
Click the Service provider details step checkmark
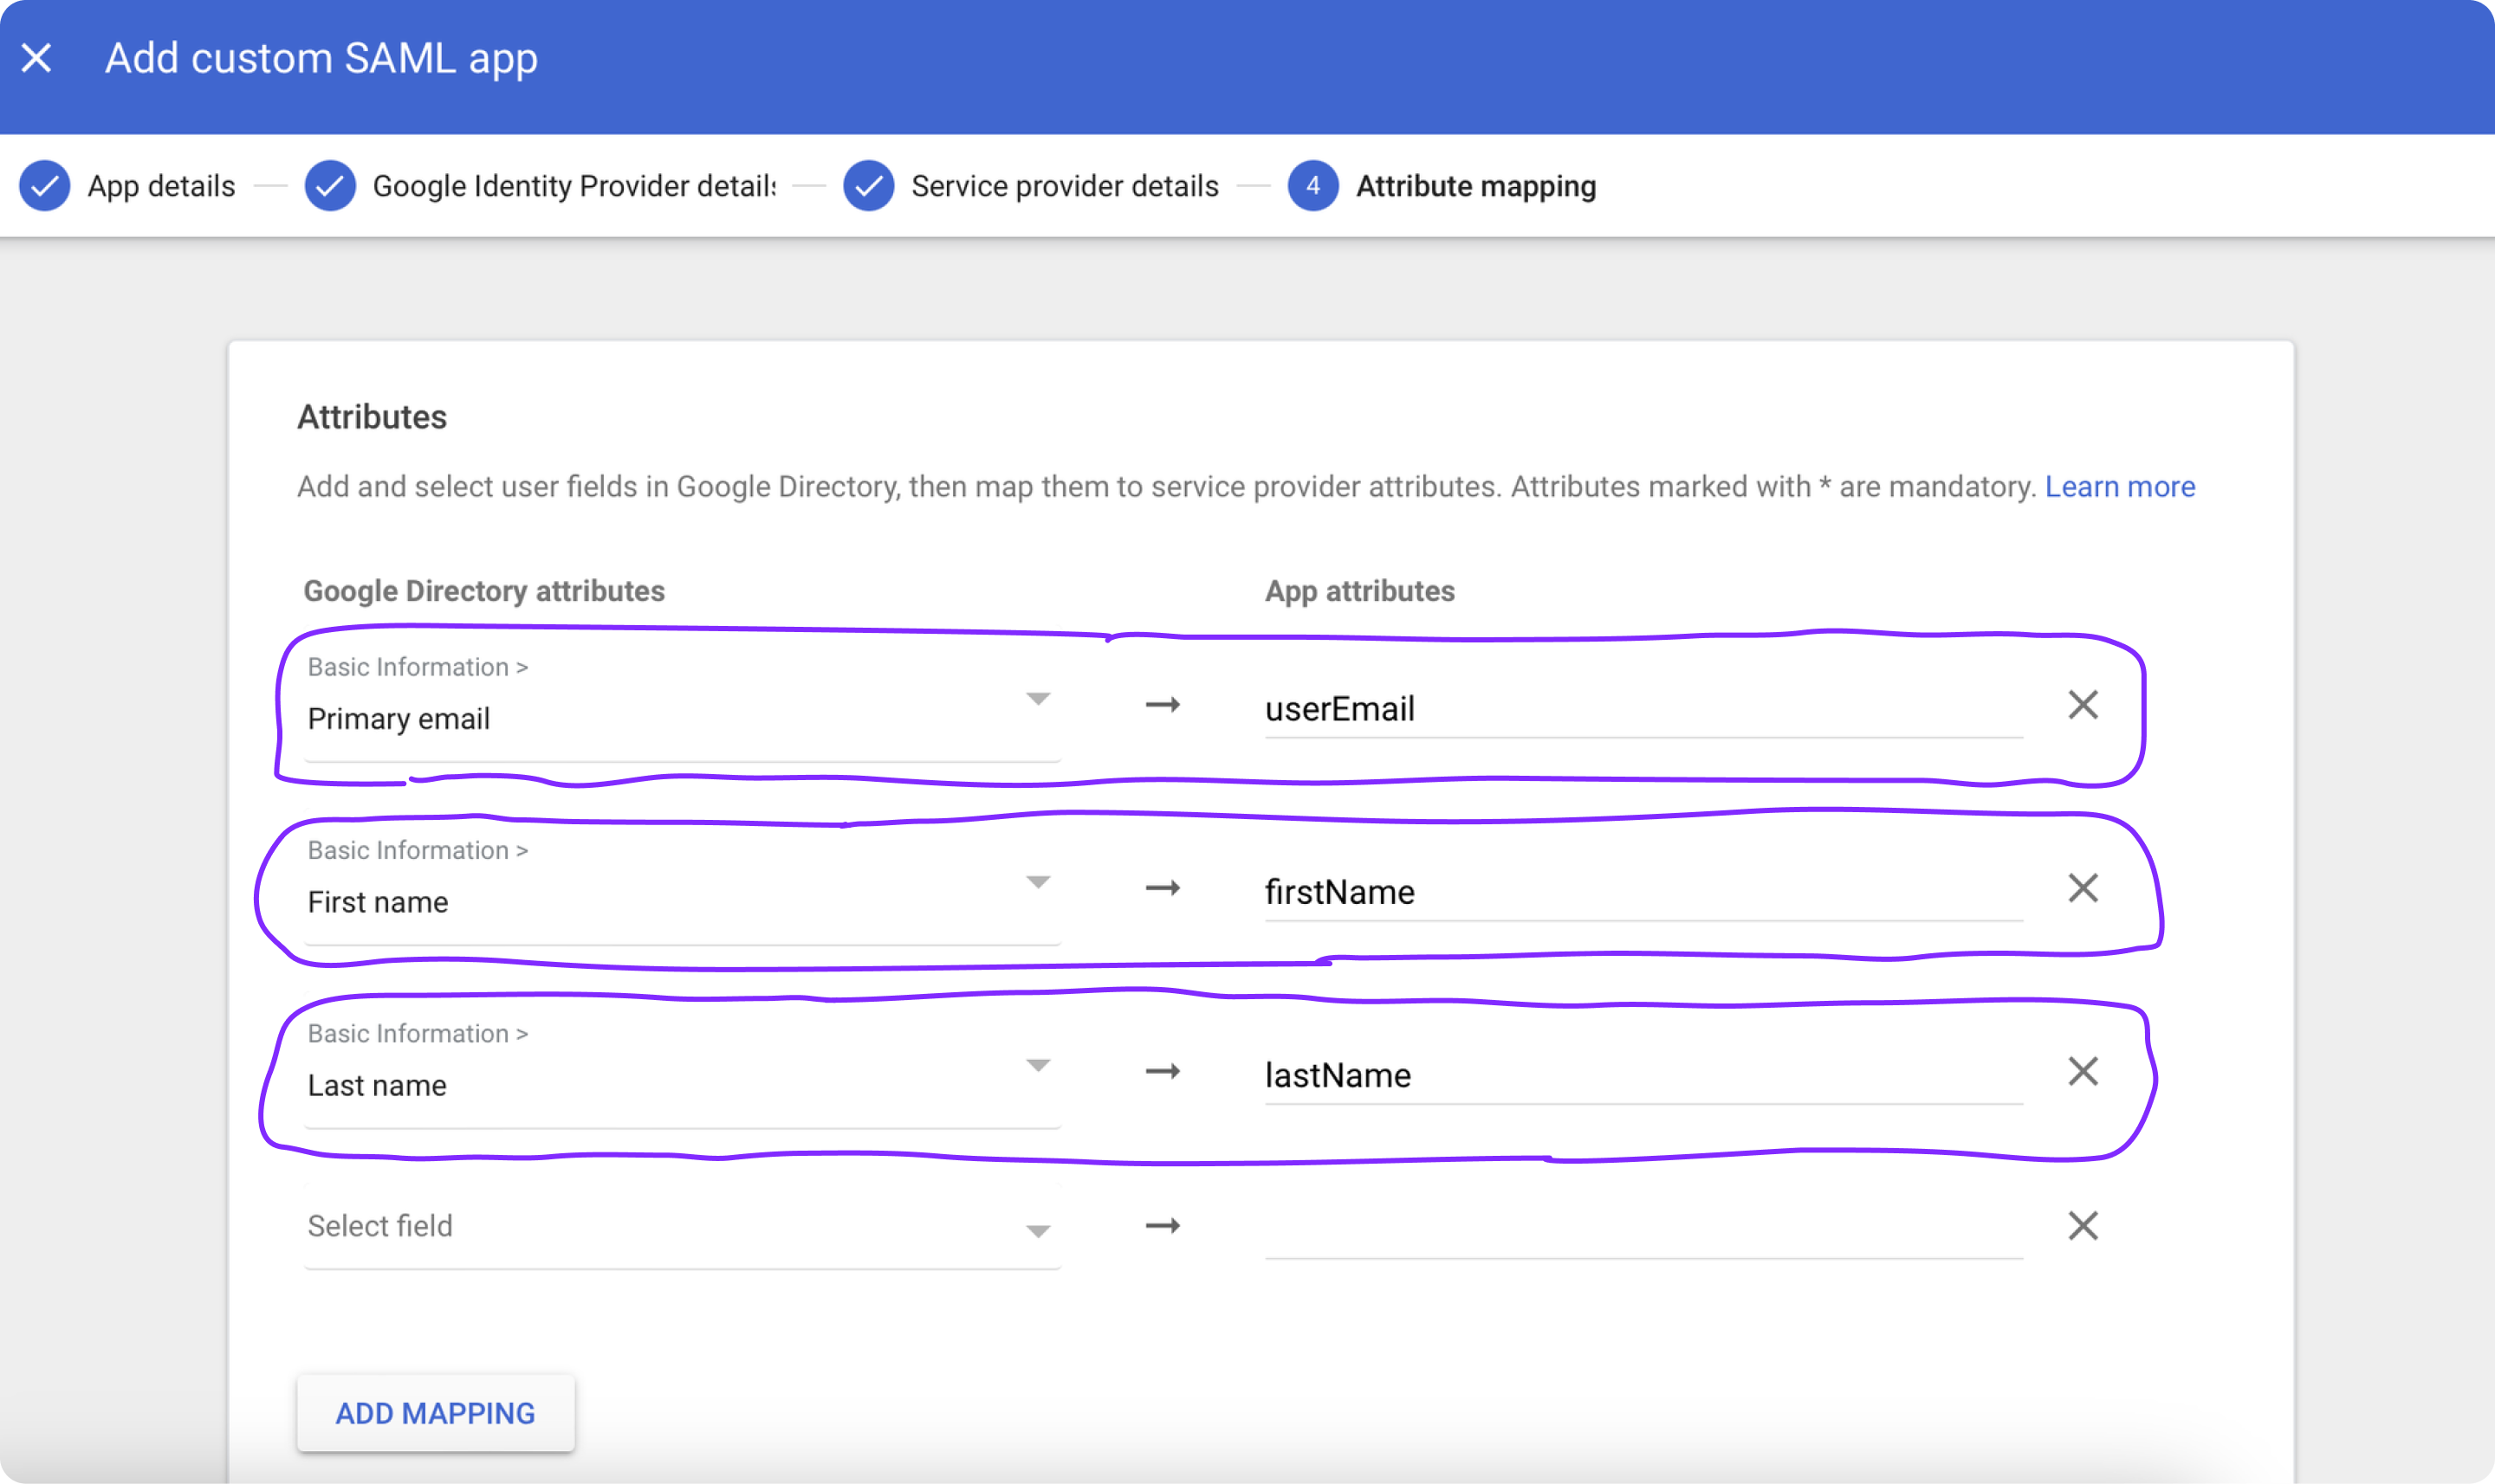tap(868, 186)
